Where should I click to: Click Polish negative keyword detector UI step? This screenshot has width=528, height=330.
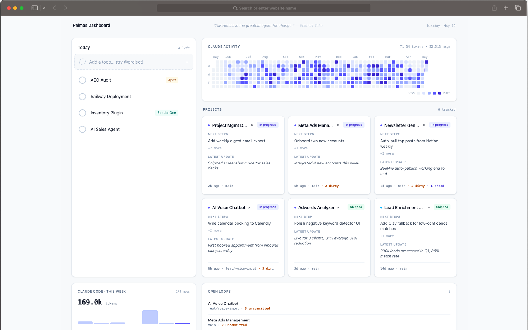click(327, 223)
